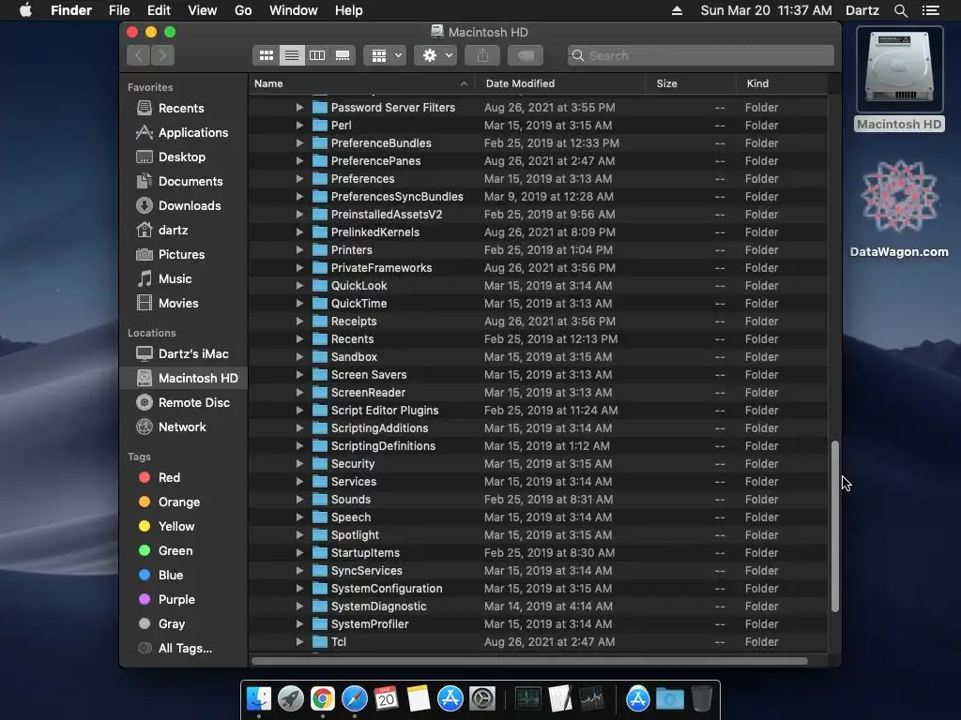This screenshot has height=720, width=961.
Task: Sort by Size column header
Action: [690, 83]
